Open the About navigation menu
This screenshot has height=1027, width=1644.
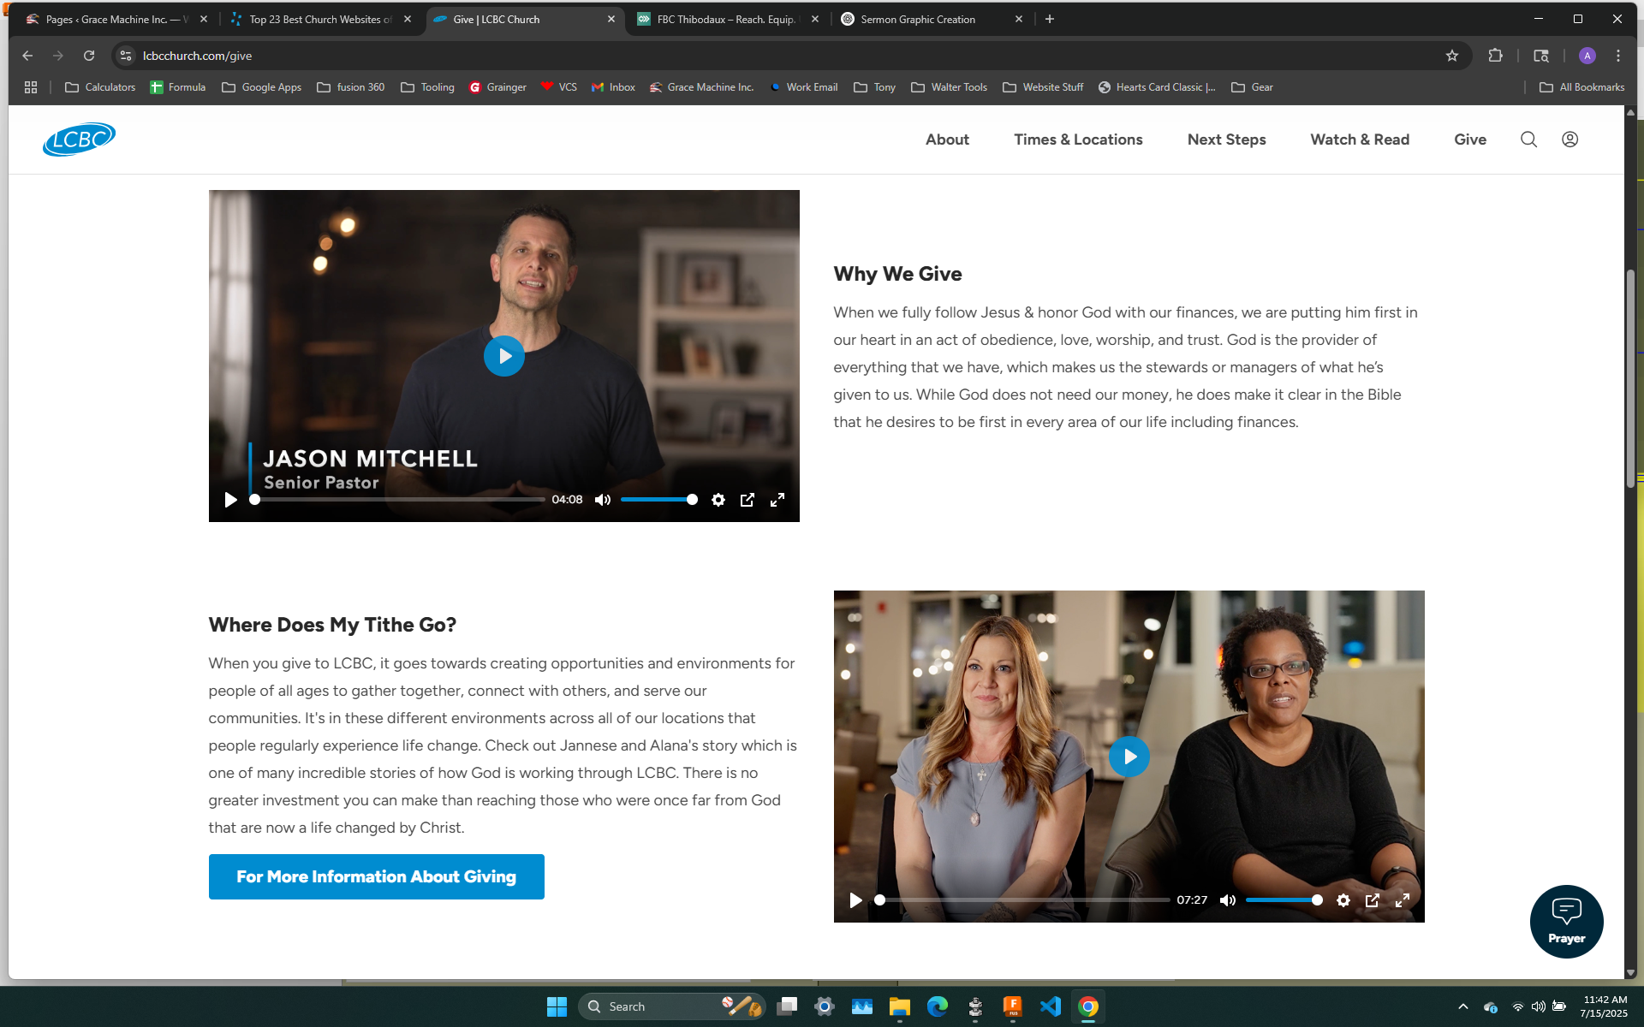(946, 140)
